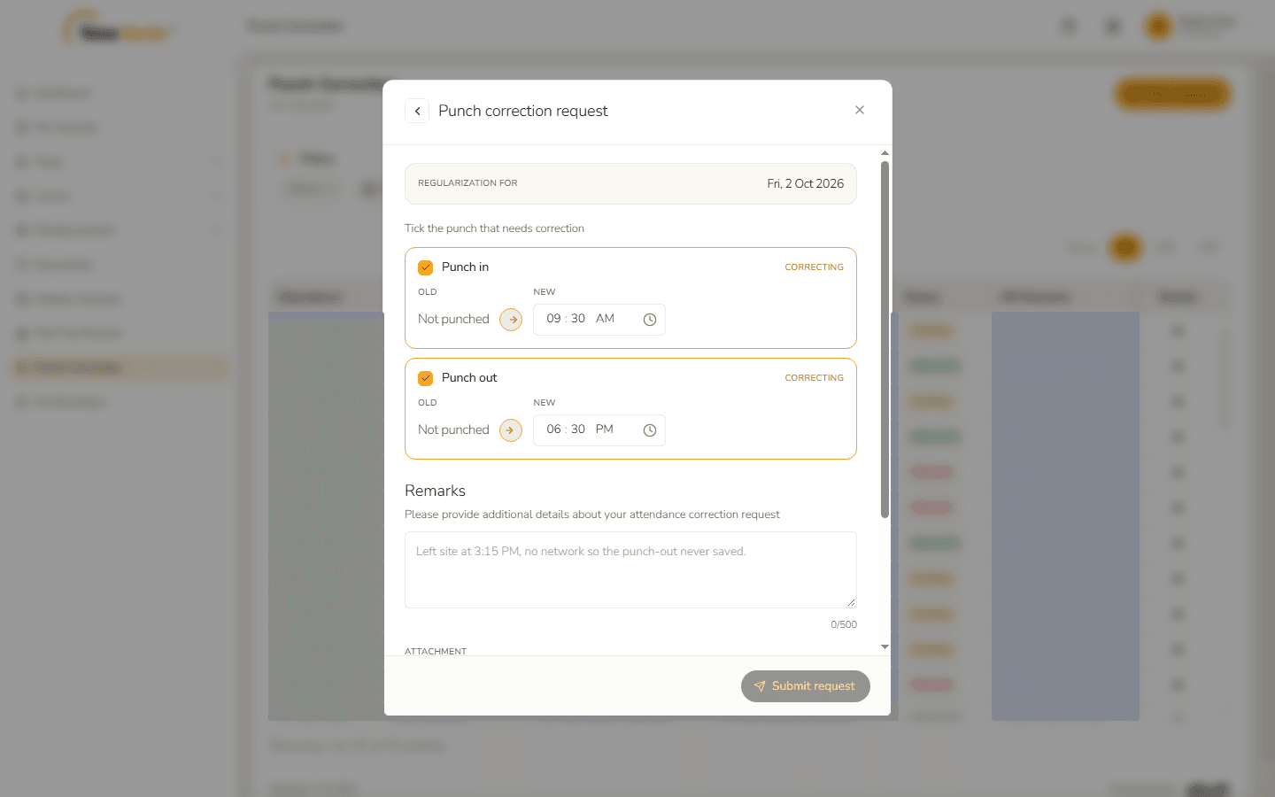Untick the Punch in checkbox

tap(426, 267)
